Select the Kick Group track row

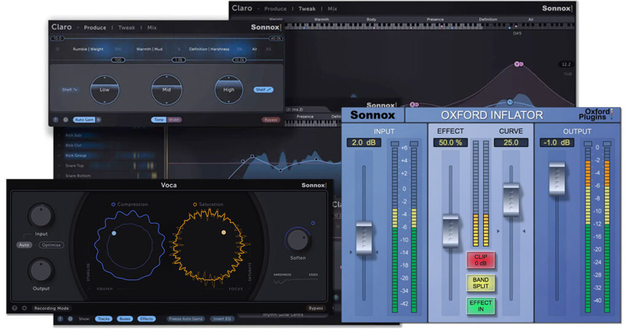pos(108,155)
